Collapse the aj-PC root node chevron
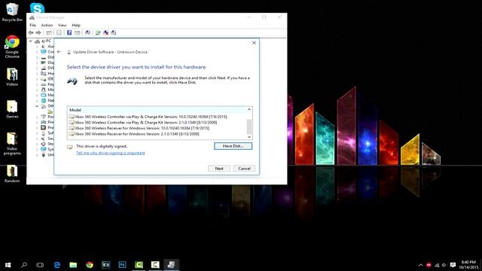Viewport: 482px width, 271px height. click(x=30, y=41)
